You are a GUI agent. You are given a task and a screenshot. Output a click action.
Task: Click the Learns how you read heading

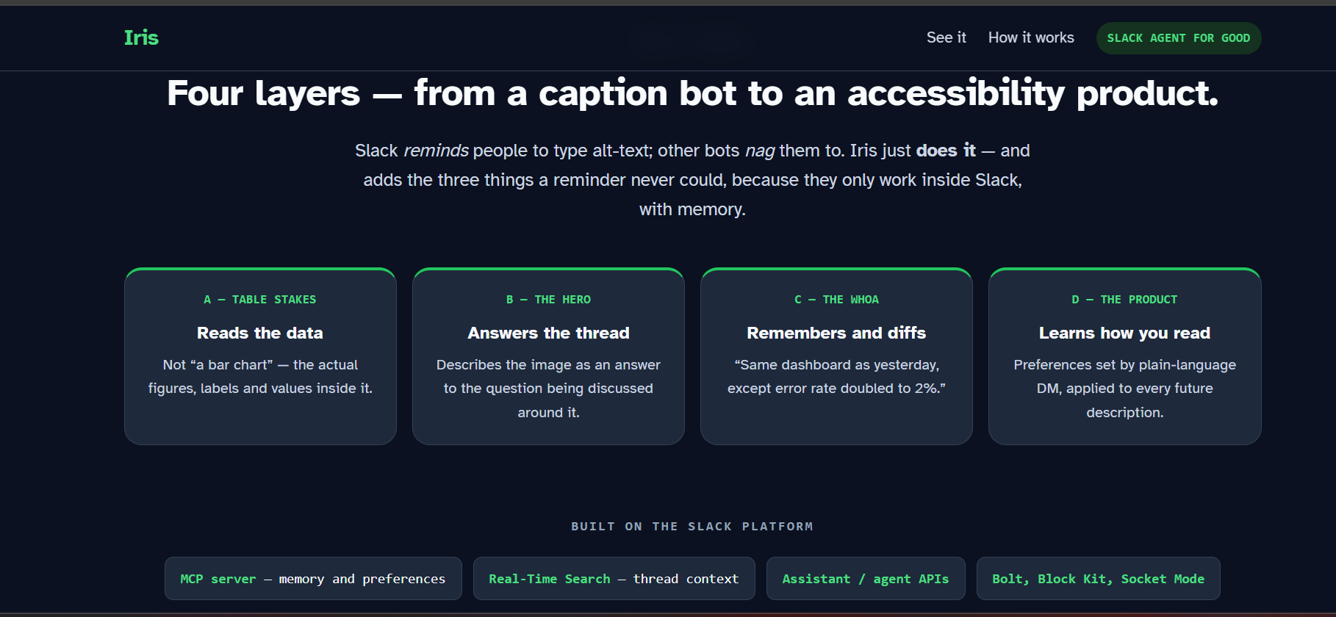point(1124,333)
